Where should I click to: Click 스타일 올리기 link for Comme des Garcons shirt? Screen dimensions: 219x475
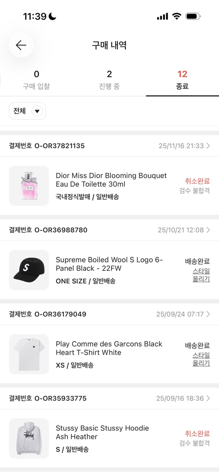201,359
